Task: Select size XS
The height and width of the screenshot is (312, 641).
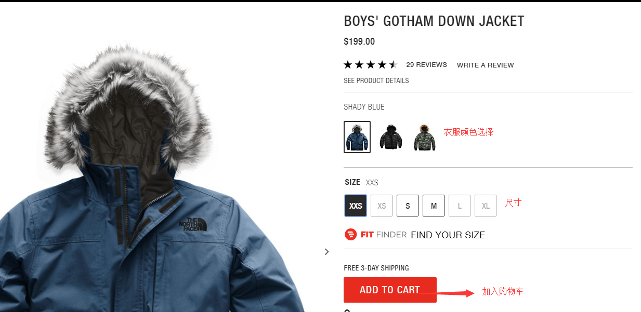Action: pos(382,206)
